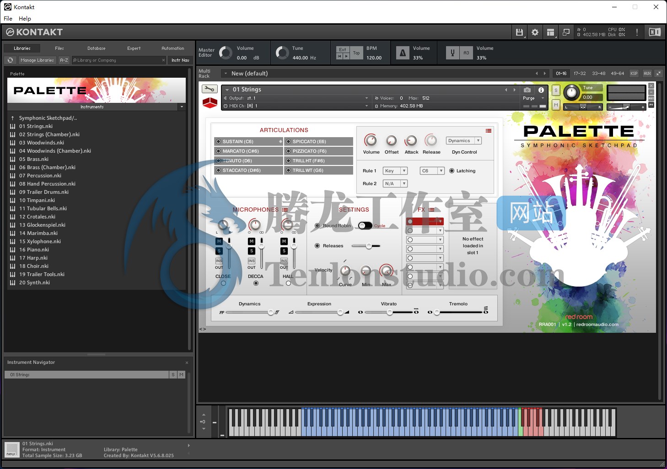Image resolution: width=667 pixels, height=469 pixels.
Task: Open the instrument info icon
Action: click(x=541, y=90)
